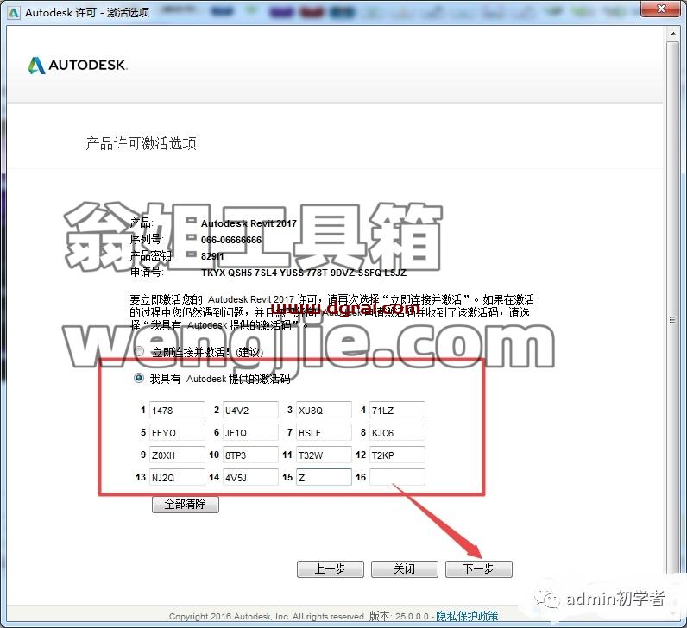Select the connect and activate now option
The width and height of the screenshot is (687, 628).
point(139,351)
